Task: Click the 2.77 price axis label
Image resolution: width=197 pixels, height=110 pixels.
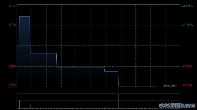Action: 12,6
